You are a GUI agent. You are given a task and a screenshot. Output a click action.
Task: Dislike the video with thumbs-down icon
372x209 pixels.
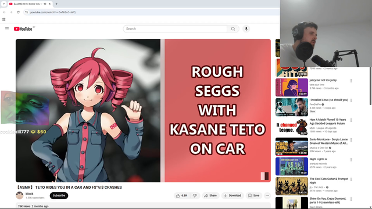pyautogui.click(x=195, y=196)
